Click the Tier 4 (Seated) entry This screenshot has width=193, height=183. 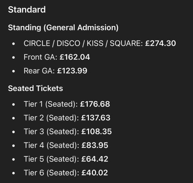point(52,145)
